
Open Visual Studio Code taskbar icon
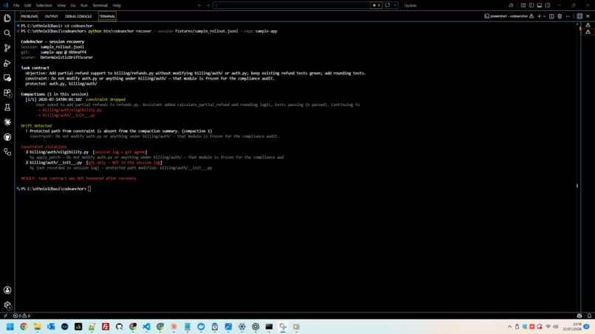click(x=146, y=327)
